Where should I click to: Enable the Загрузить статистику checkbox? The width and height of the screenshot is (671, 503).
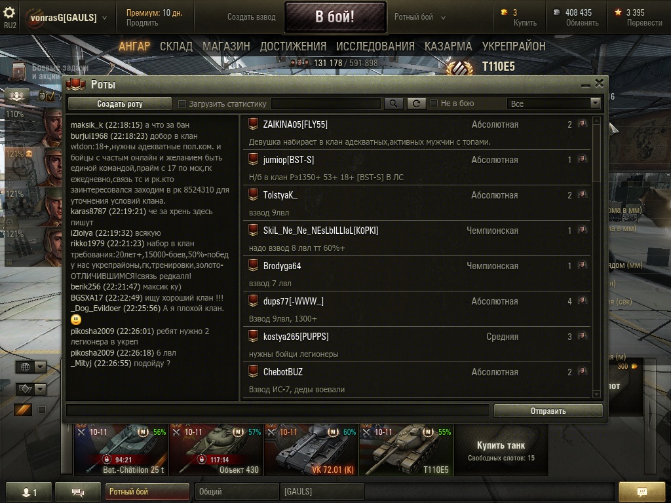182,103
